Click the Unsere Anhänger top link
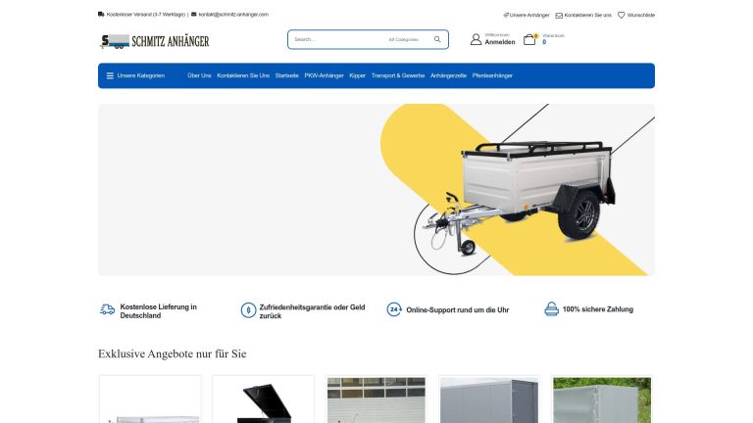This screenshot has width=753, height=423. click(x=527, y=16)
